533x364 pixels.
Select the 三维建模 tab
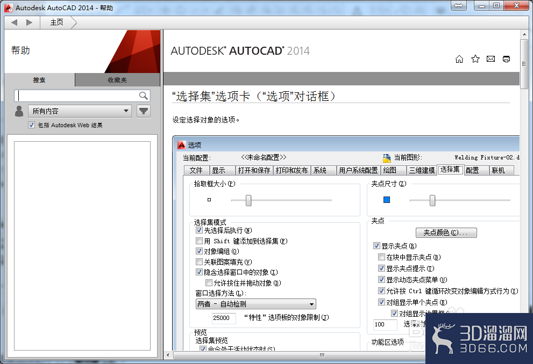point(422,170)
